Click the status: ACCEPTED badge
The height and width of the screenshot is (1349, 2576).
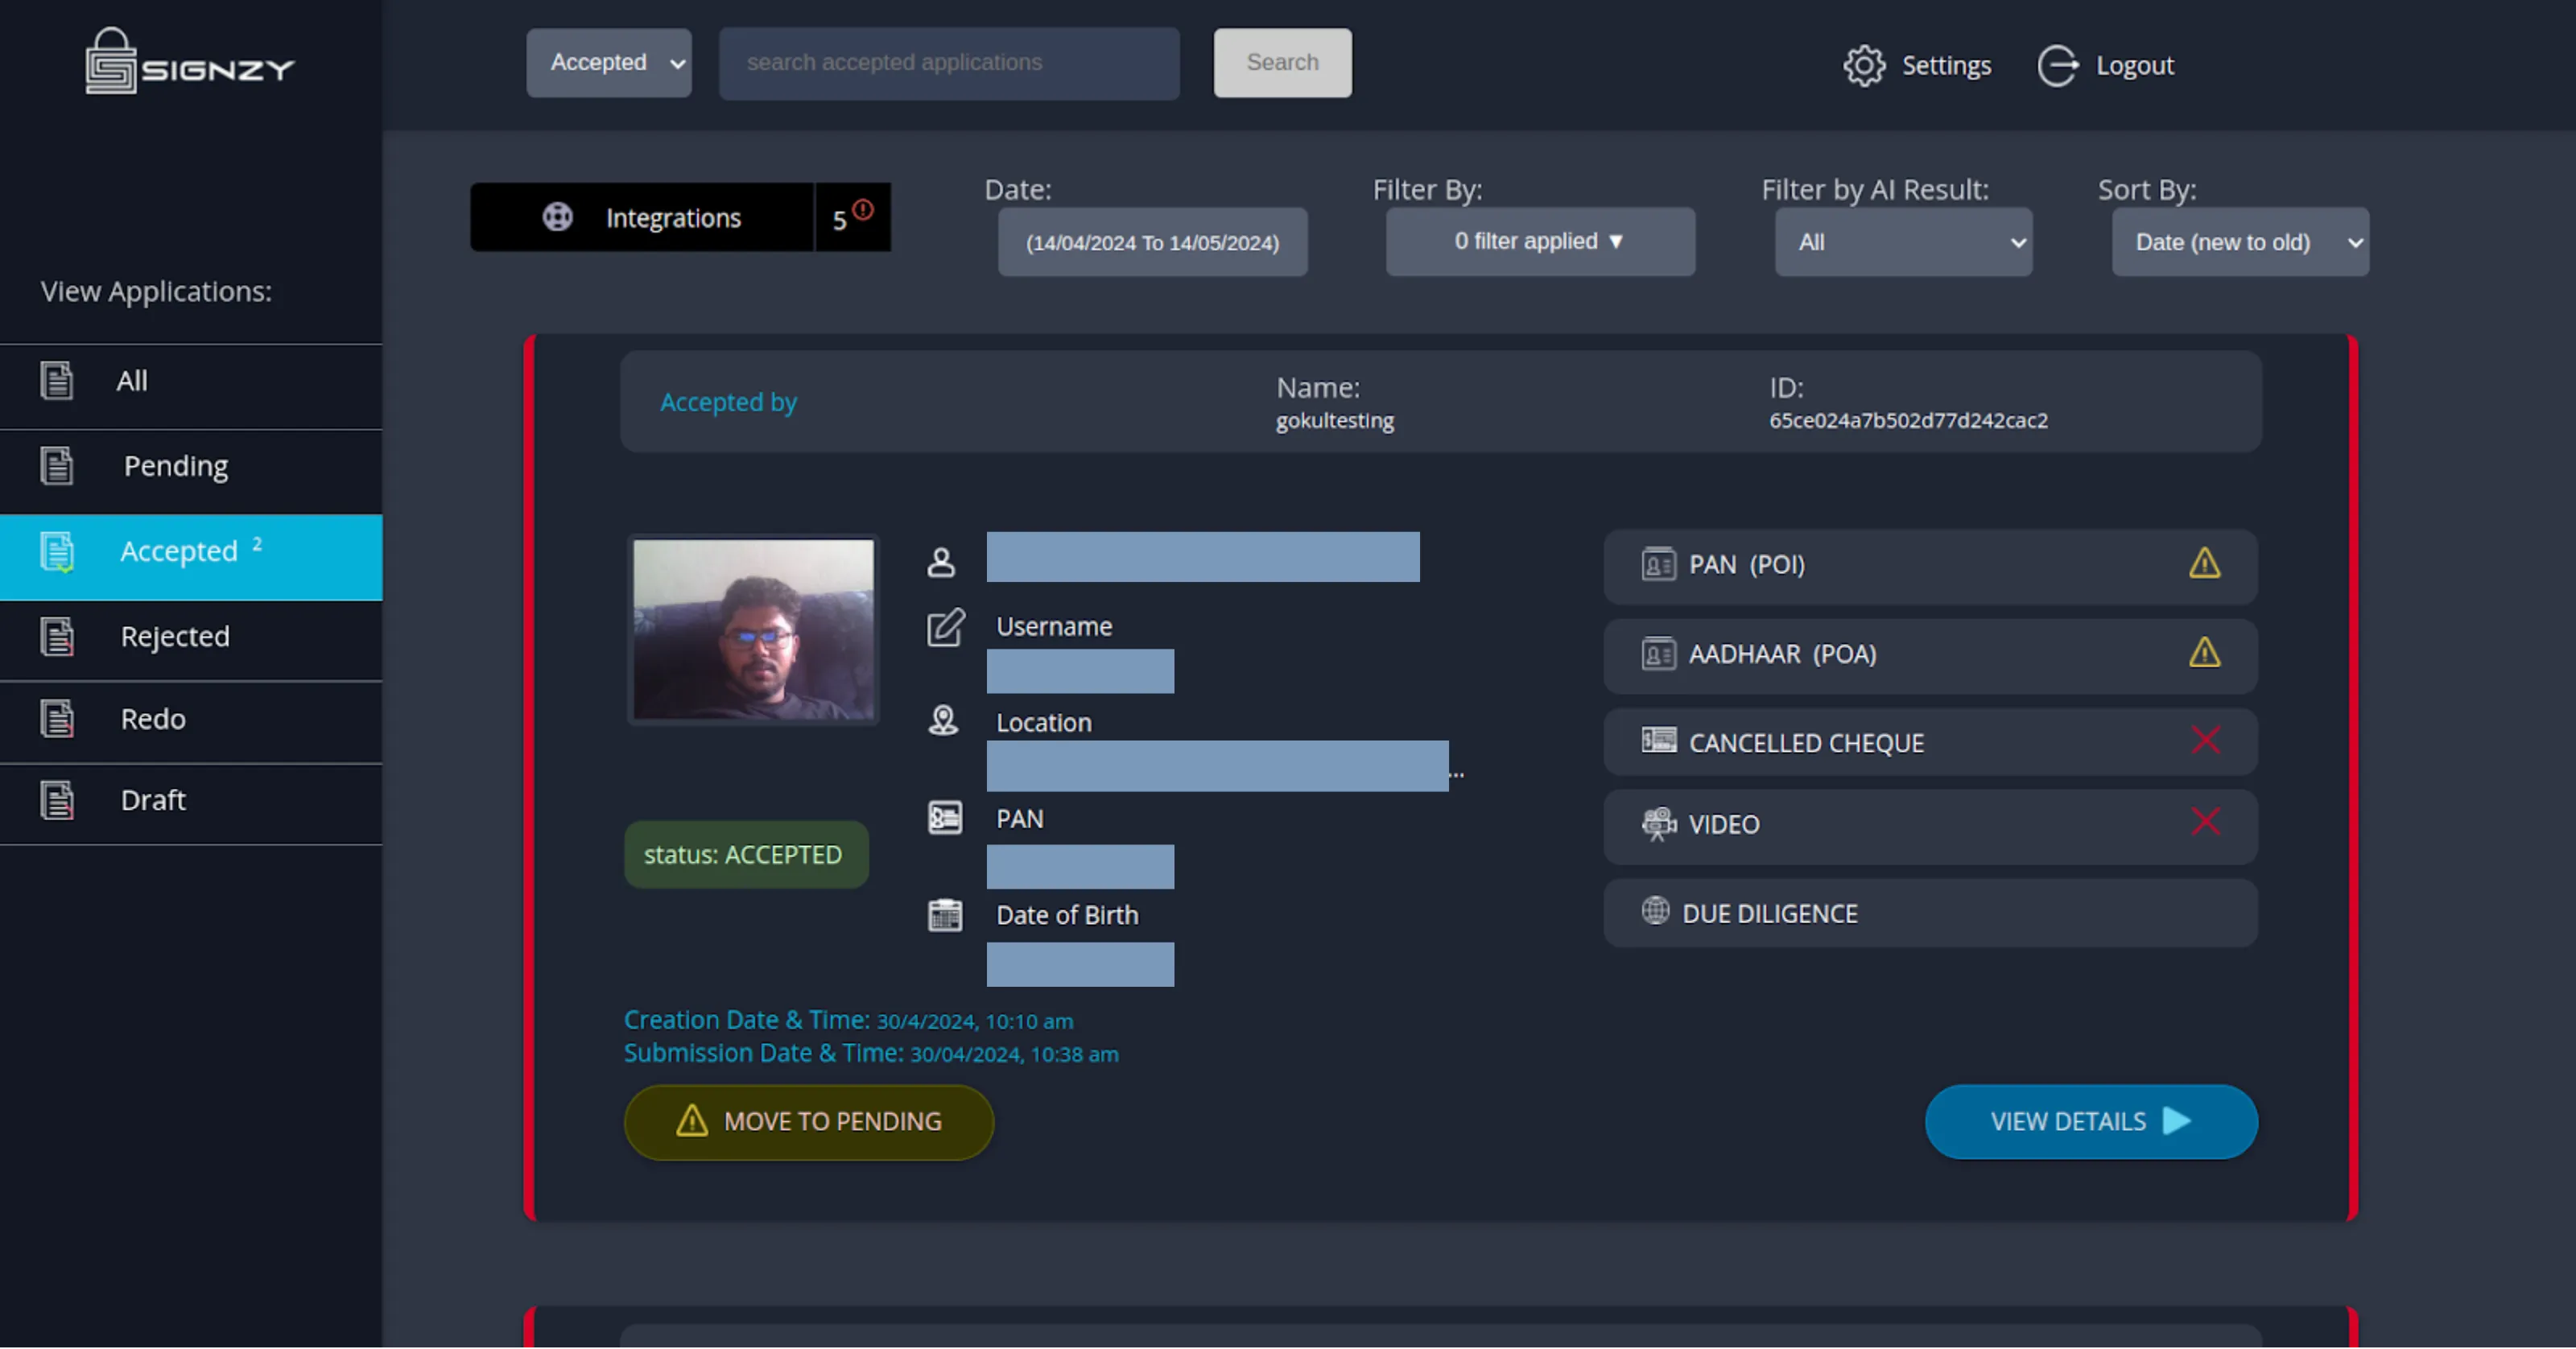point(746,855)
